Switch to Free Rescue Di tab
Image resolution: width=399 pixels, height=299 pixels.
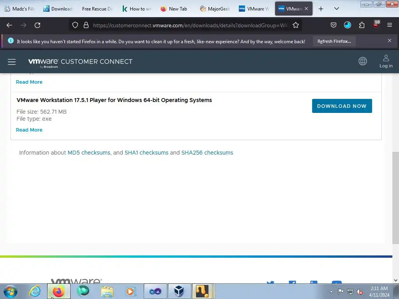tap(97, 9)
